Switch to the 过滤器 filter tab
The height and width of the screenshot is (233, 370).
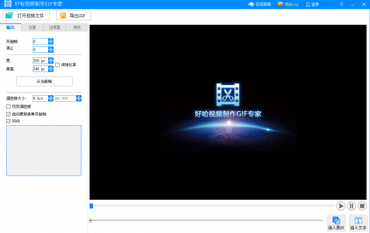pos(54,27)
